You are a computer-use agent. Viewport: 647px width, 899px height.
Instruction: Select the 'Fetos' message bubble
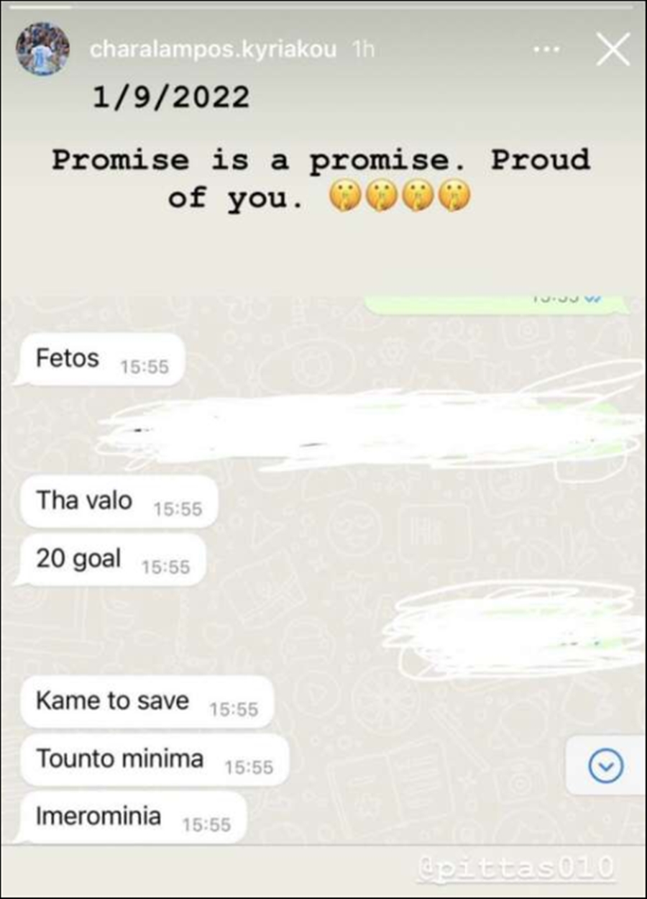click(100, 360)
